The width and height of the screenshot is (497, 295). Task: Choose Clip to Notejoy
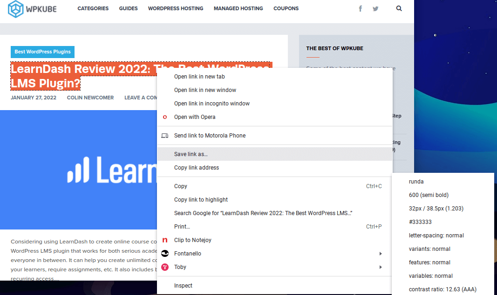tap(274, 240)
